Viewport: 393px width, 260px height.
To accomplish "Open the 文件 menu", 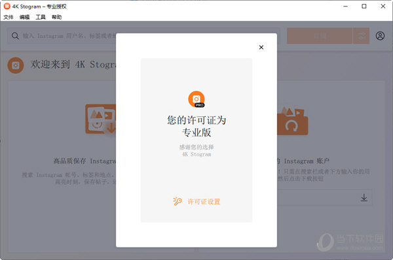I will (9, 17).
